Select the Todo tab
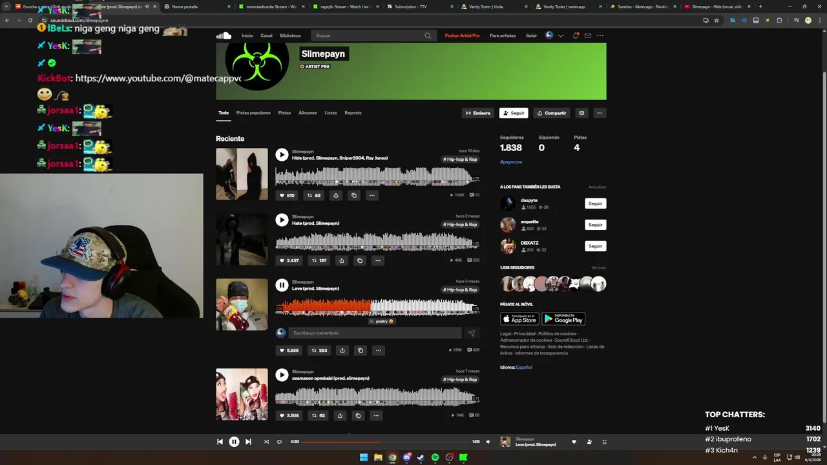 (224, 113)
